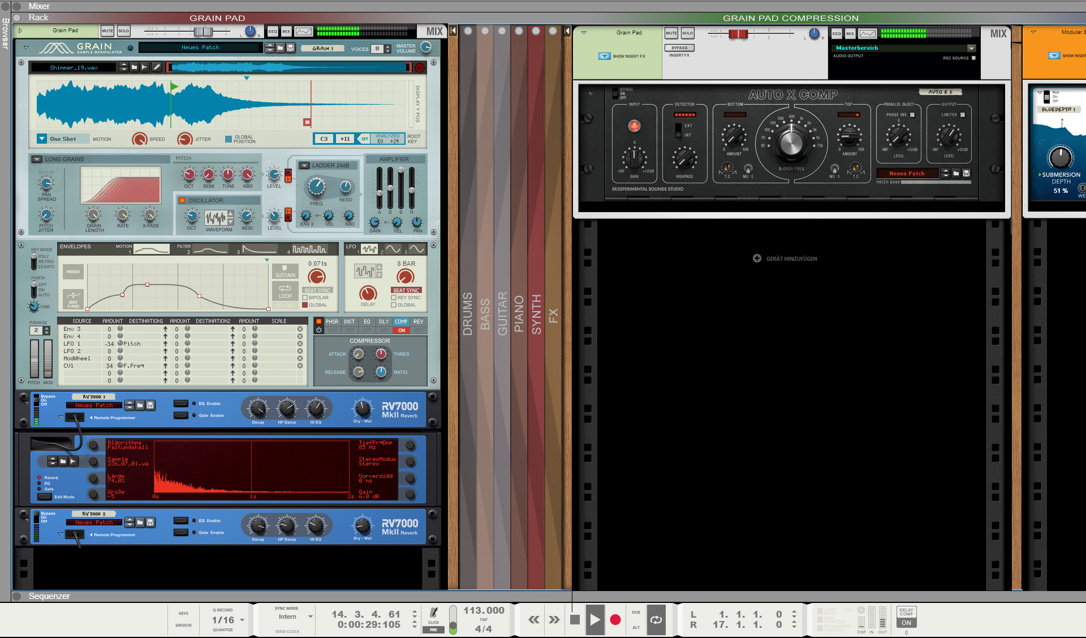This screenshot has height=638, width=1086.
Task: Clear the CV1 modulation row
Action: 300,366
